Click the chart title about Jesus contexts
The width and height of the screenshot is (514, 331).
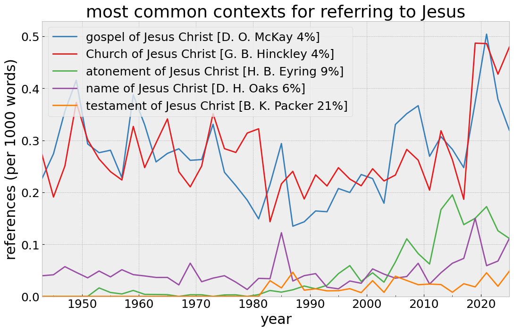[x=275, y=12]
